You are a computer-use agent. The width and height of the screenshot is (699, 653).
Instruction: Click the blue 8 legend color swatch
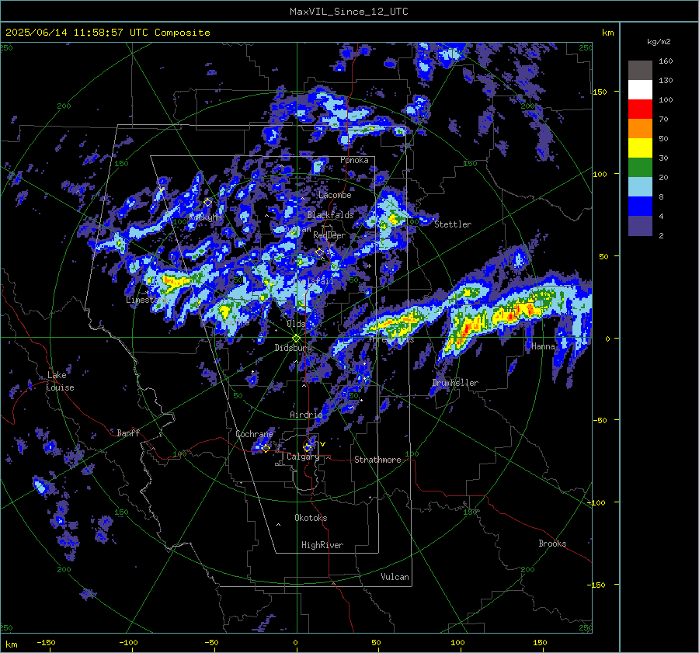click(640, 206)
